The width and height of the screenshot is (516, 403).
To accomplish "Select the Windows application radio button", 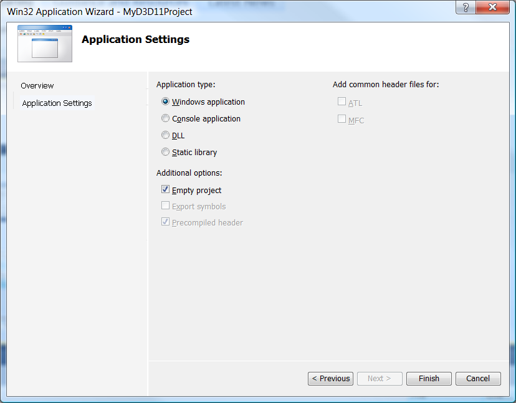I will pyautogui.click(x=165, y=102).
